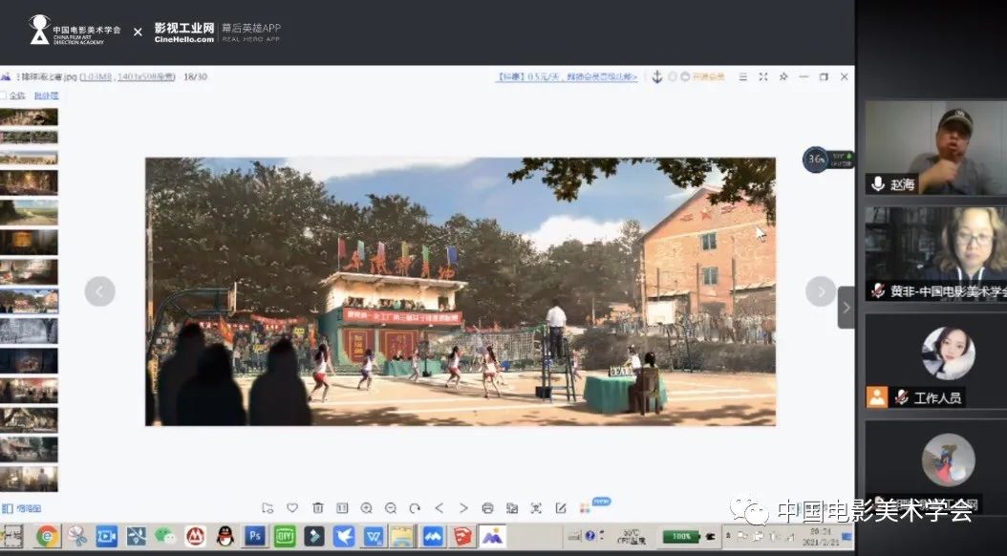Click the edit image pencil icon
Viewport: 1007px width, 556px height.
point(561,508)
